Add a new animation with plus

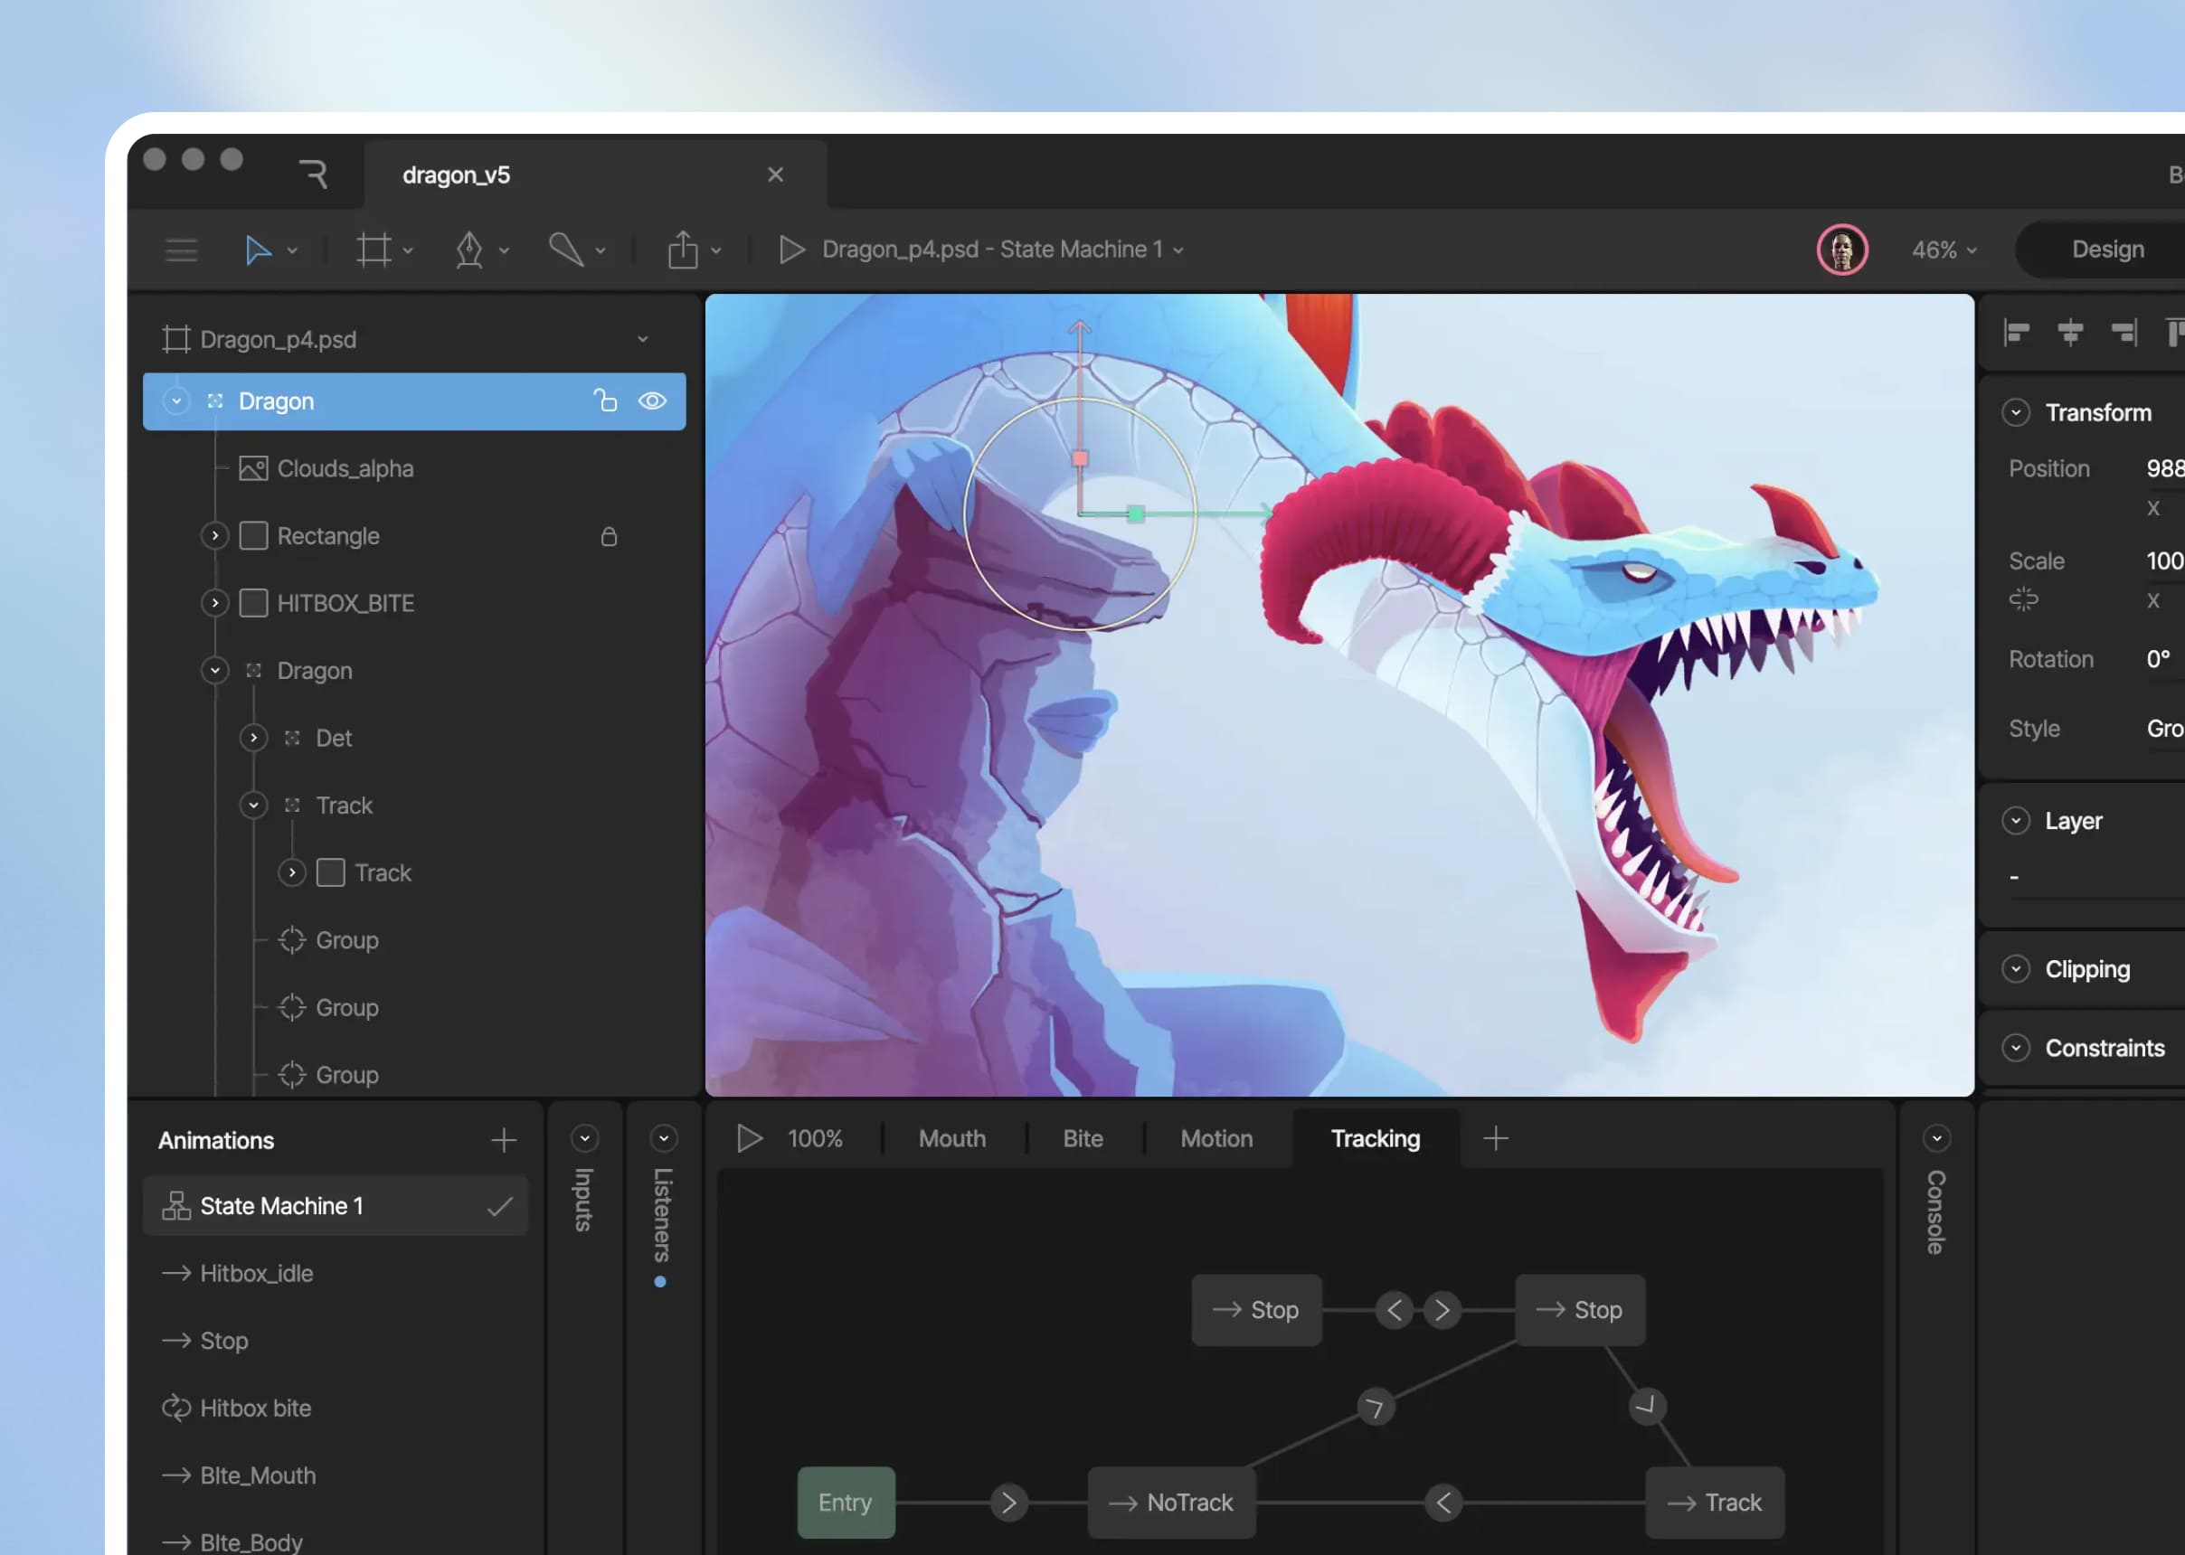tap(503, 1140)
